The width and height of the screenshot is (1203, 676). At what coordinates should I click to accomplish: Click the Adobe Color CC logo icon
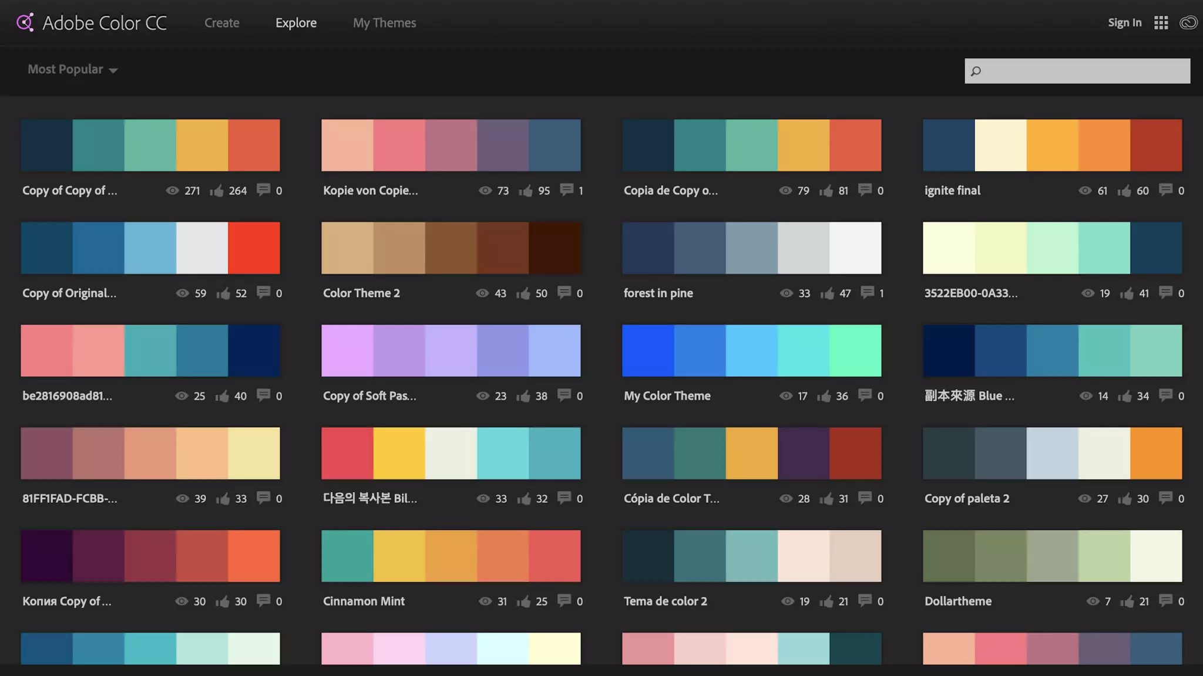[x=25, y=22]
